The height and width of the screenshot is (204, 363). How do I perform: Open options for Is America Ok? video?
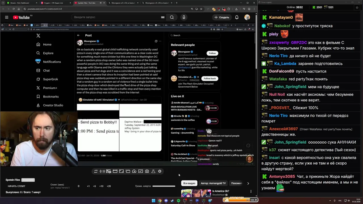point(251,192)
